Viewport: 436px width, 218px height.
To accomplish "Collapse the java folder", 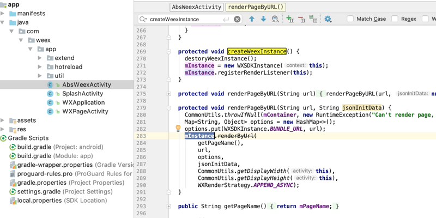I will pos(3,22).
